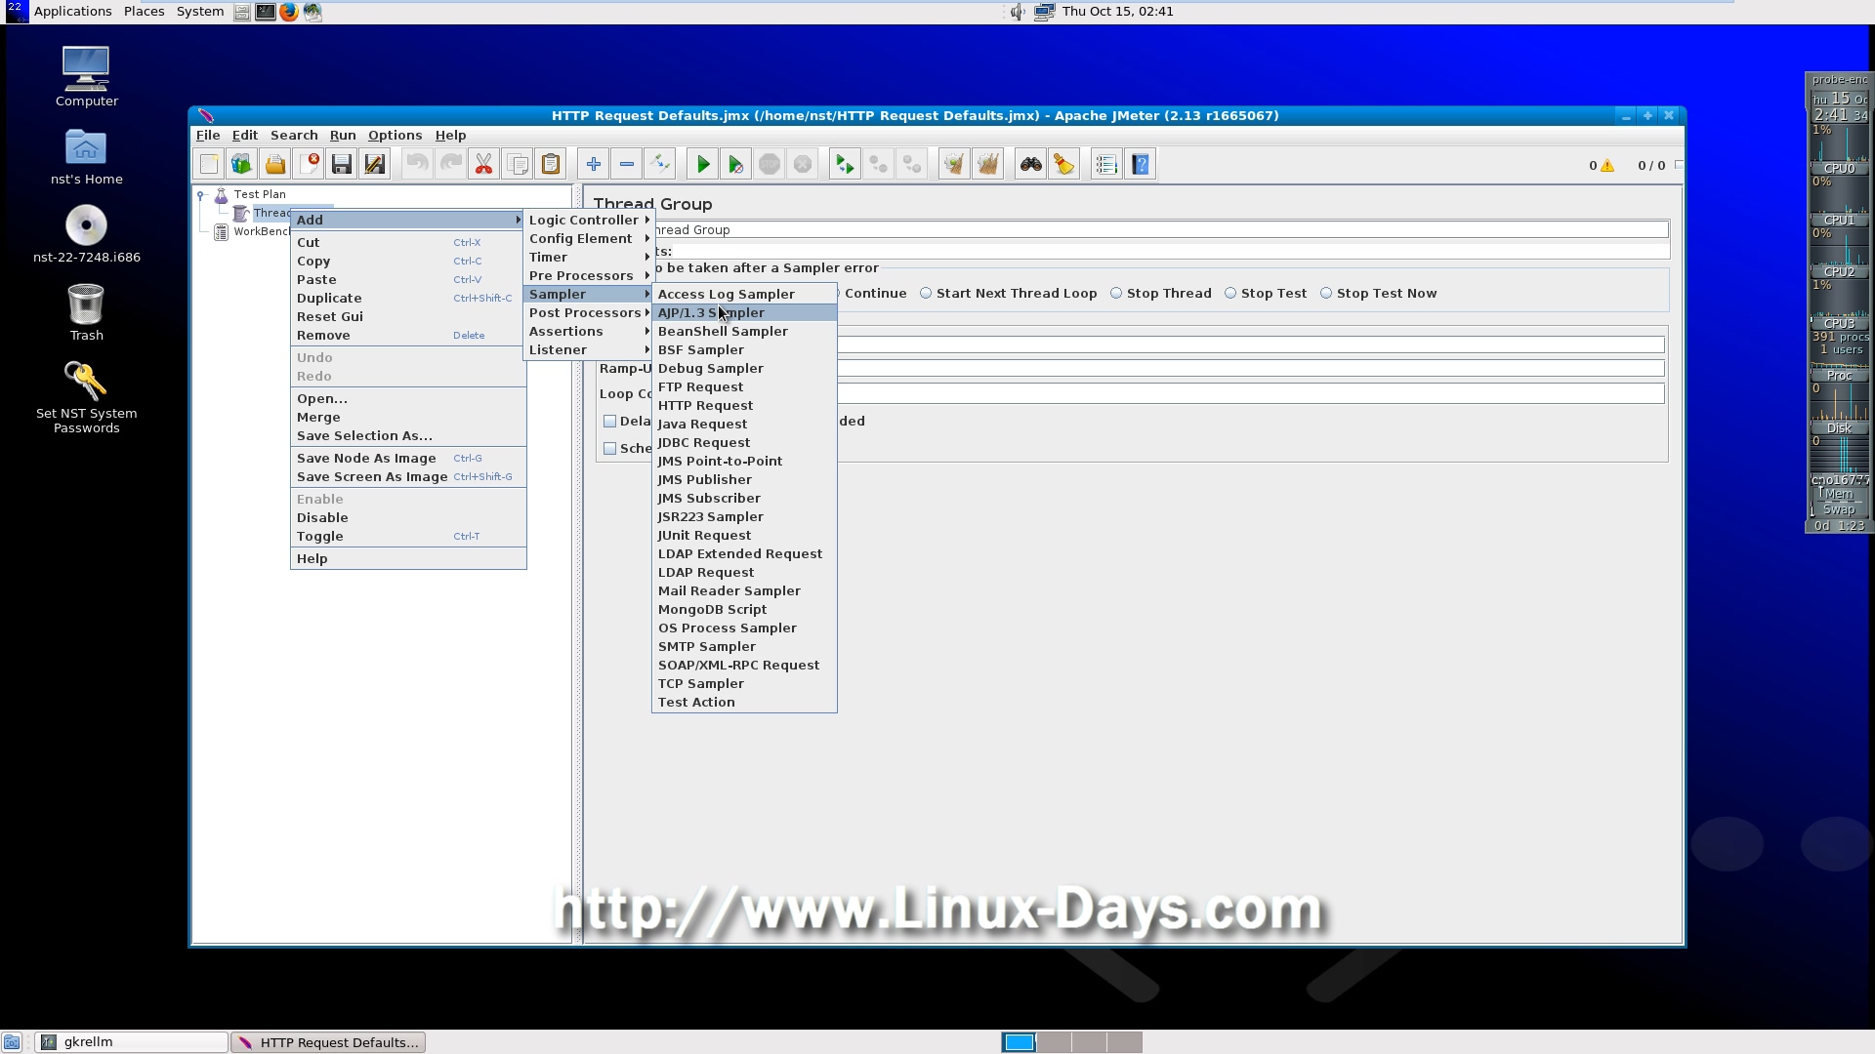
Task: Open the Function Helper dialog icon
Action: (1105, 165)
